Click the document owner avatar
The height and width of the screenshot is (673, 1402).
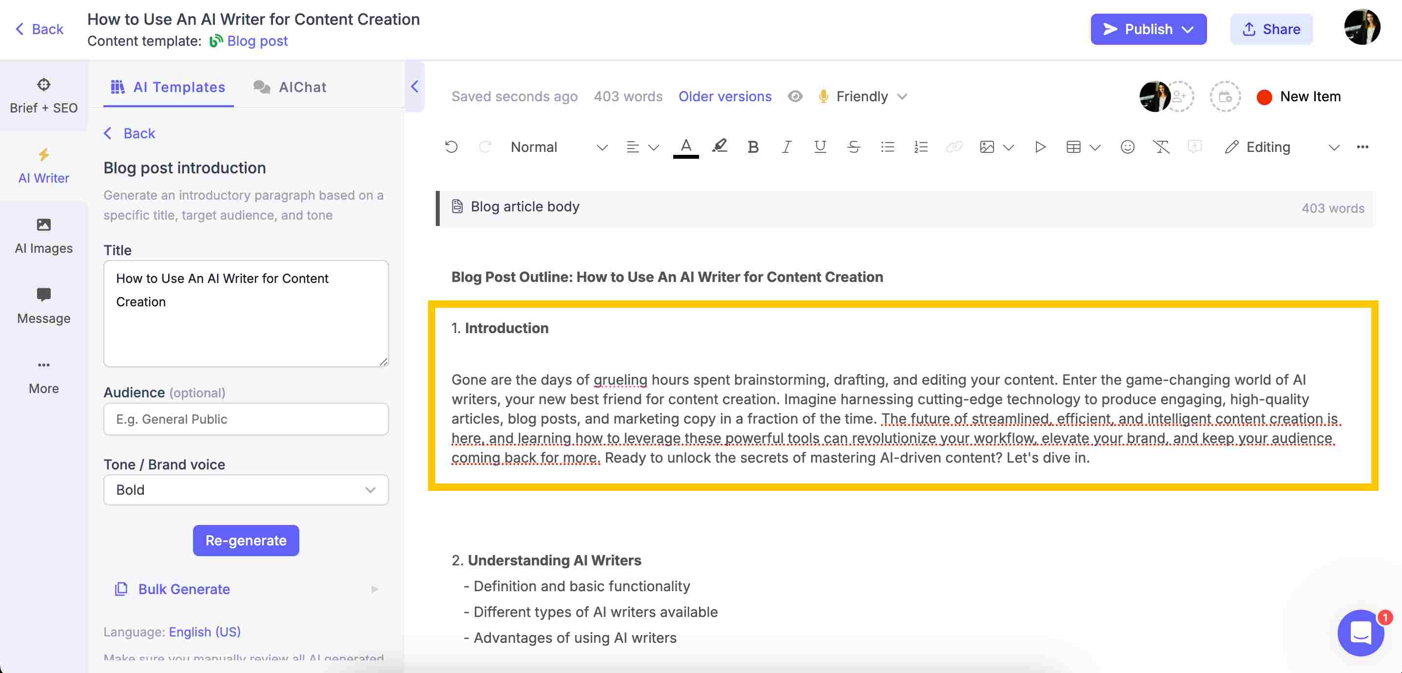pos(1154,96)
